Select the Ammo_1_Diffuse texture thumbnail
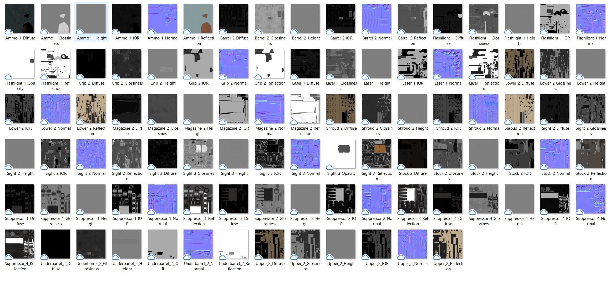 tap(20, 19)
